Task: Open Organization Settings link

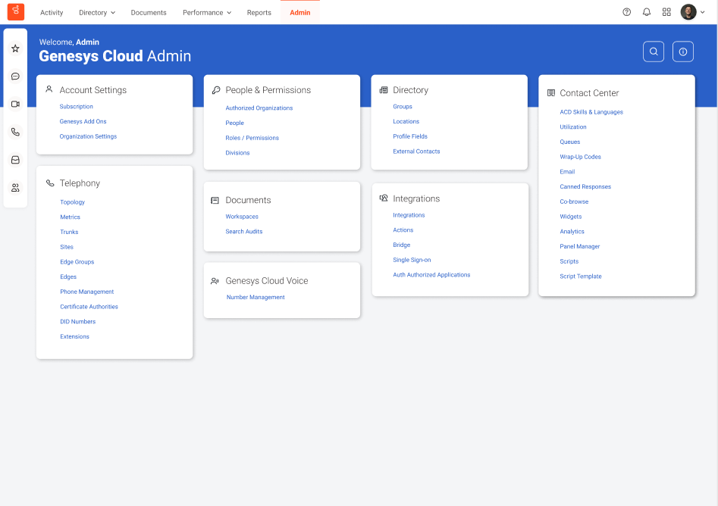Action: coord(88,136)
